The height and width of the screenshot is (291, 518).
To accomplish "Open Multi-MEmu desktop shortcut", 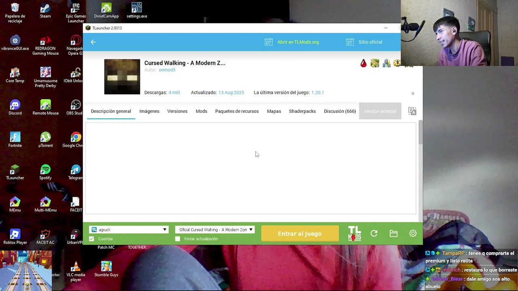I will click(x=45, y=205).
